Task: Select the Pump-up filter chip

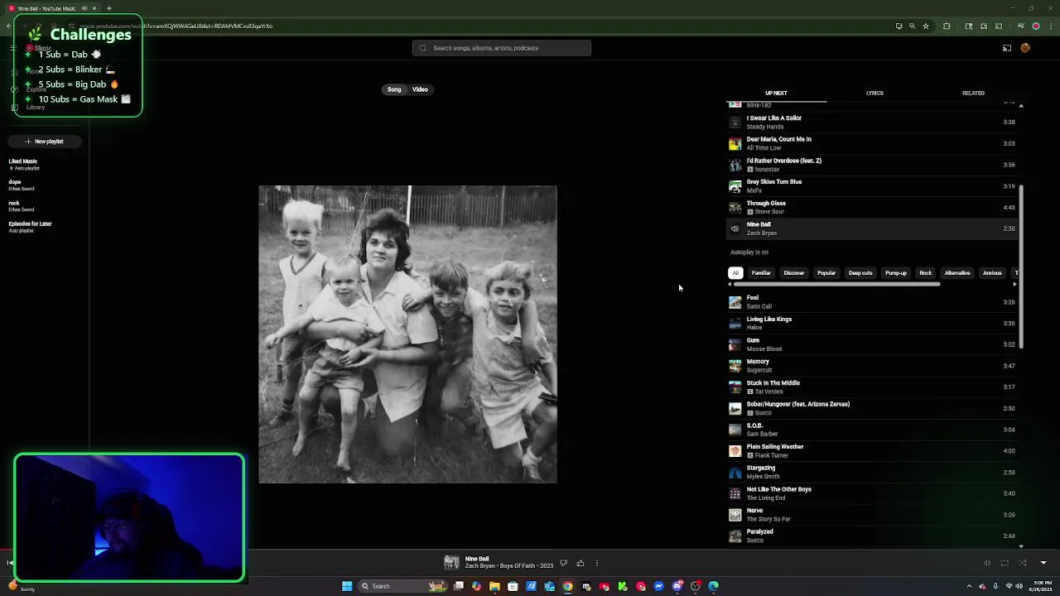Action: point(896,273)
